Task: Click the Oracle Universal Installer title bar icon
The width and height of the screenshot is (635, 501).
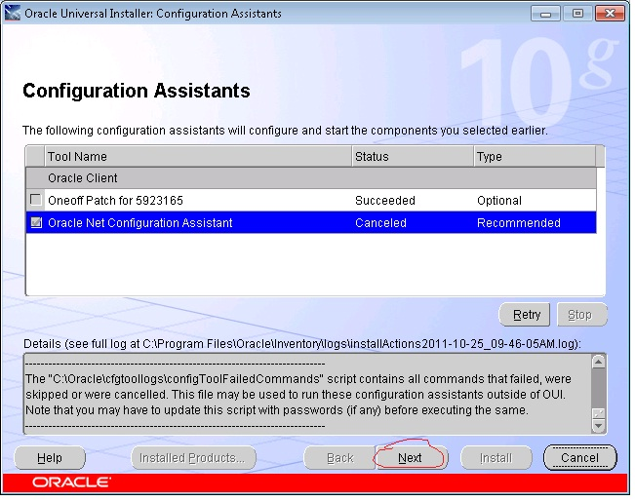Action: [x=12, y=14]
